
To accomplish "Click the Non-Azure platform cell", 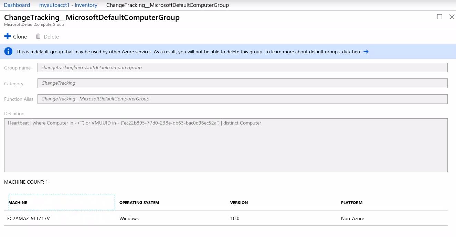I will coord(352,218).
